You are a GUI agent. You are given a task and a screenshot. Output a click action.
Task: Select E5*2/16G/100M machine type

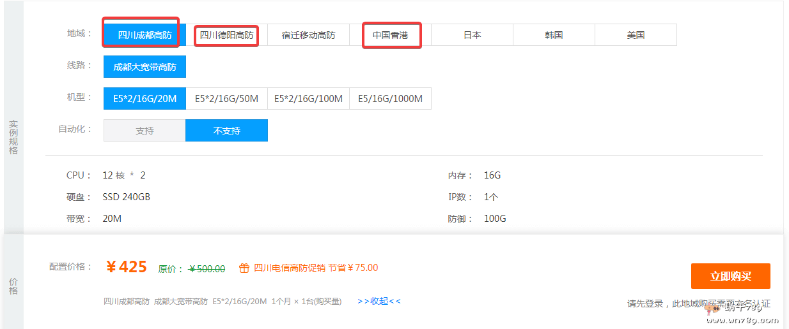point(308,99)
